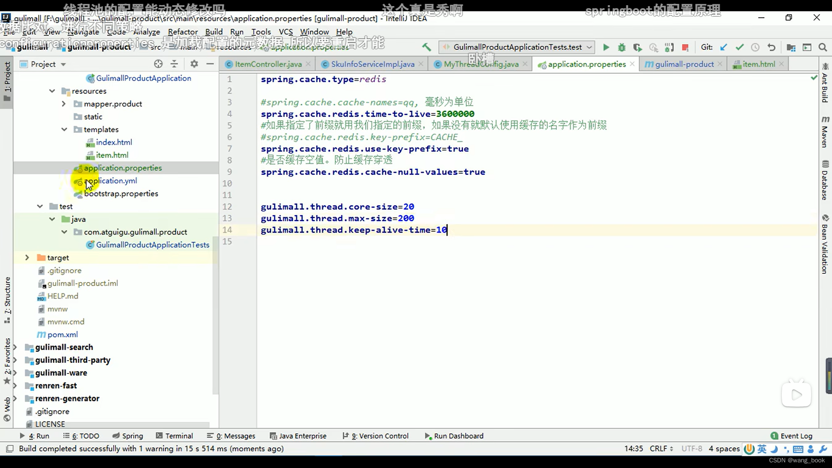Collapse the resources folder

[x=52, y=91]
